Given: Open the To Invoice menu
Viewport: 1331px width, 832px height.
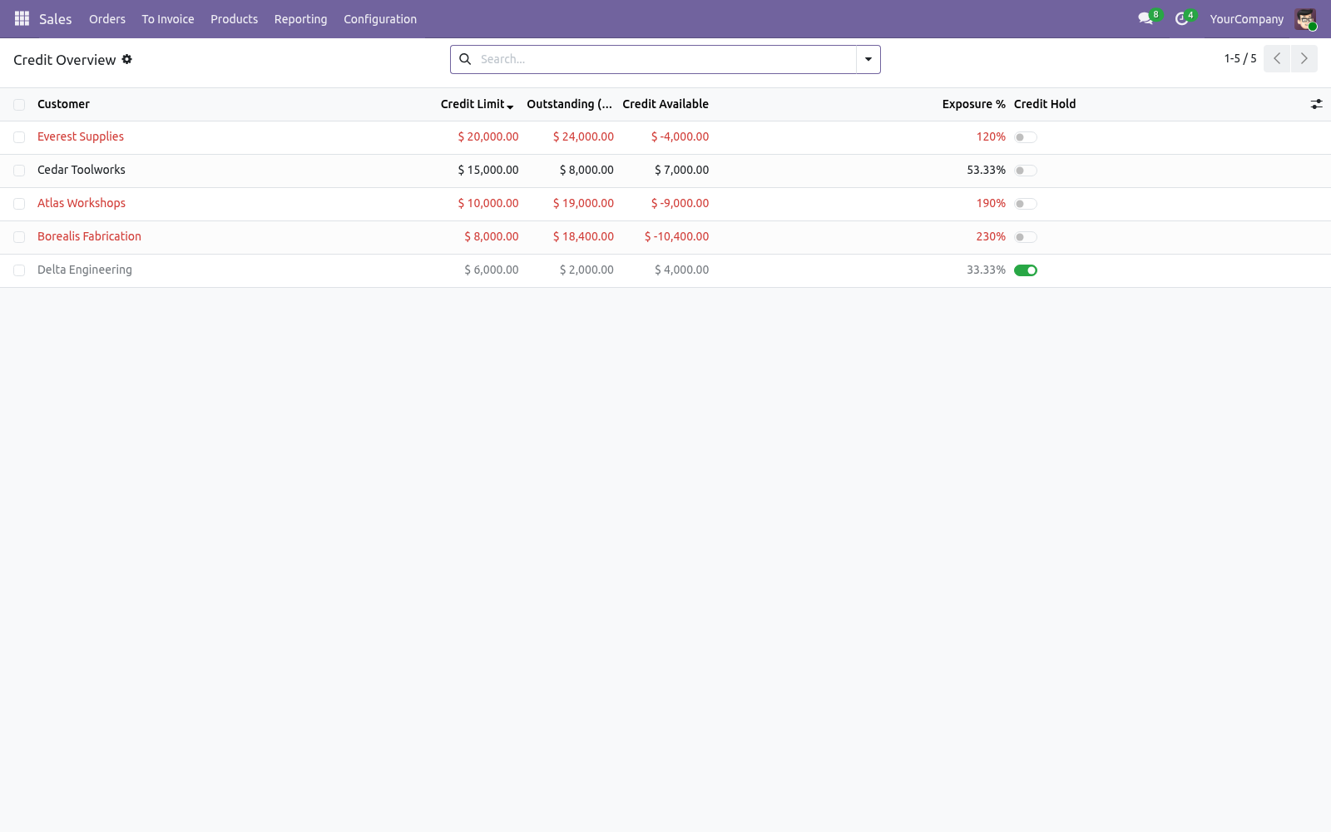Looking at the screenshot, I should [168, 19].
